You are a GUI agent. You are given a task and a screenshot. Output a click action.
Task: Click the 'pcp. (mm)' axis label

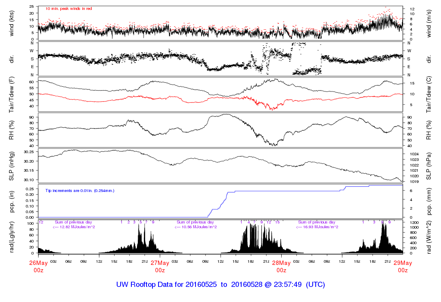click(429, 202)
